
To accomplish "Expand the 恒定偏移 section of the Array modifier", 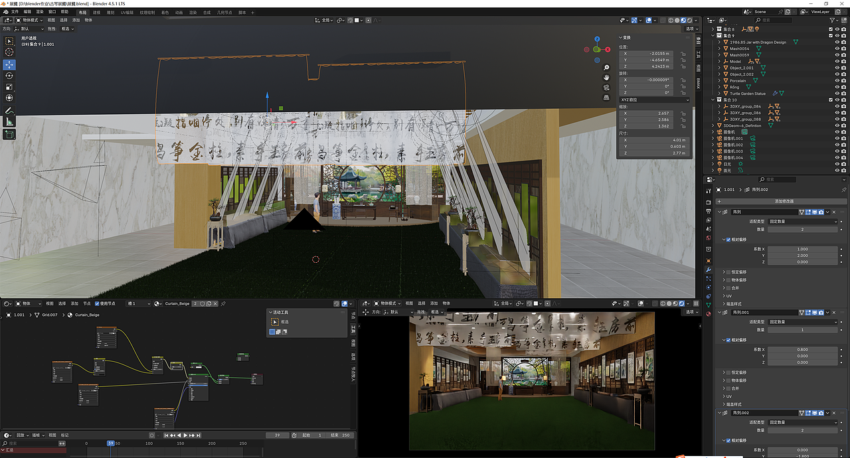I will 724,272.
